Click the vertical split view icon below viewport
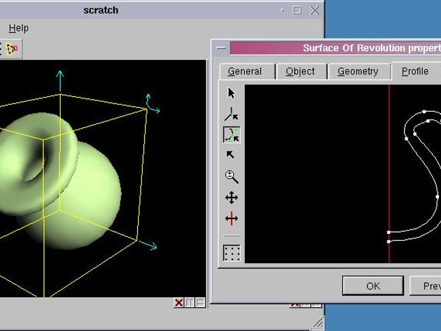Image resolution: width=441 pixels, height=331 pixels. click(189, 303)
